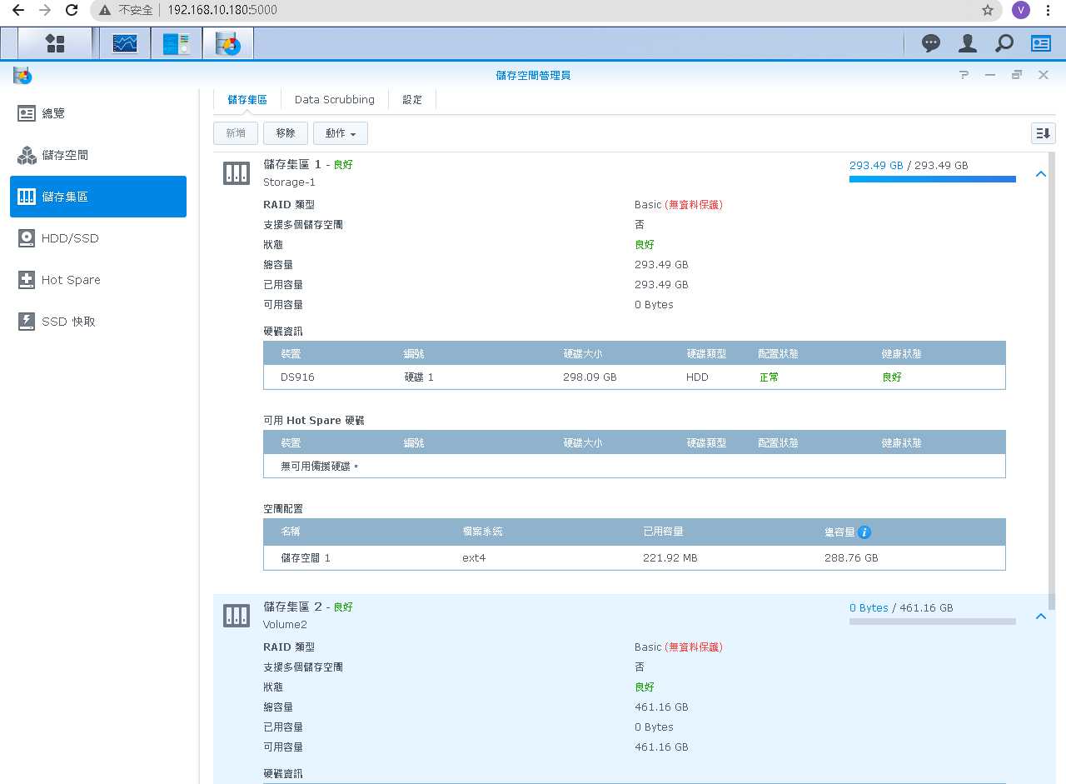Click the 298.09 GB disk size cell
This screenshot has width=1066, height=784.
click(590, 377)
